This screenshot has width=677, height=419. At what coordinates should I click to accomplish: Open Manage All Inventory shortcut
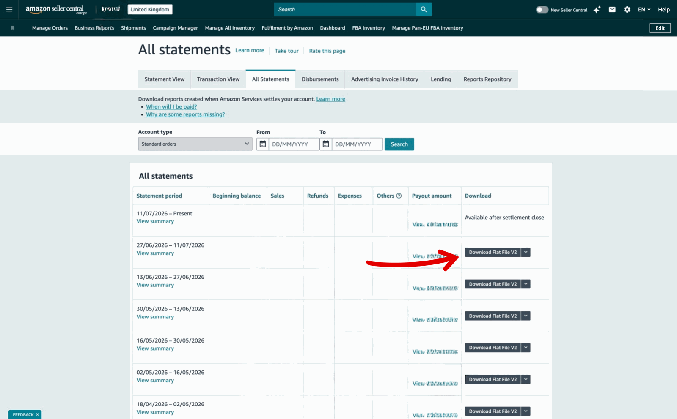tap(230, 28)
